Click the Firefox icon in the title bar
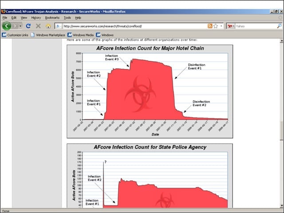The image size is (284, 213). [x=3, y=12]
